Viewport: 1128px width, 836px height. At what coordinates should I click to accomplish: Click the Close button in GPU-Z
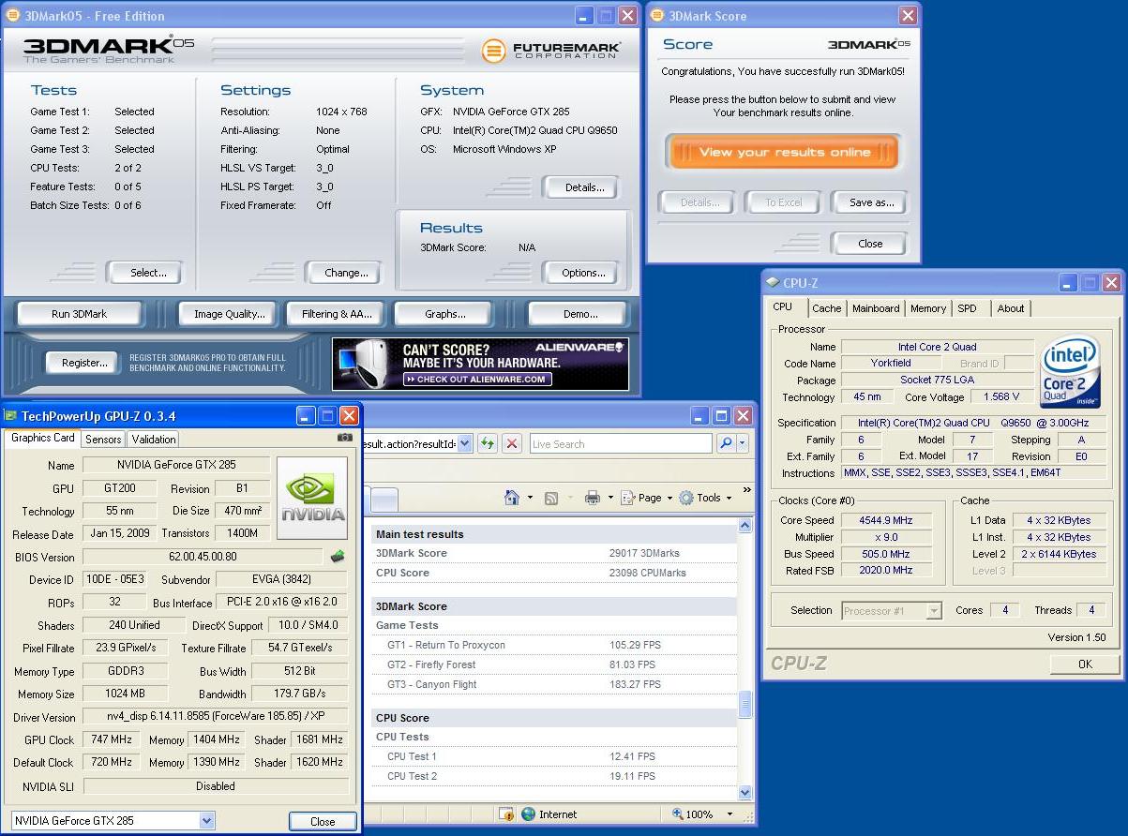point(323,821)
